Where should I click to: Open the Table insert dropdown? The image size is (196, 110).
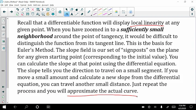point(38,10)
